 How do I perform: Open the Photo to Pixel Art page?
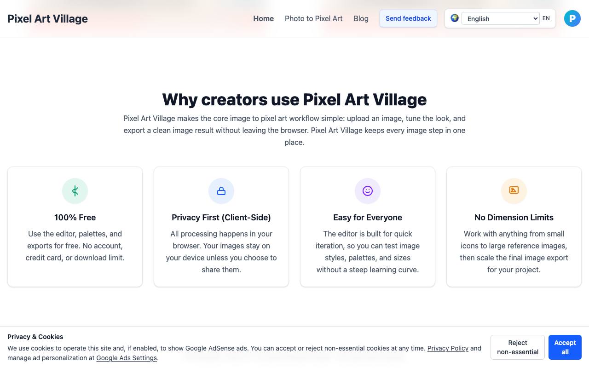(314, 18)
